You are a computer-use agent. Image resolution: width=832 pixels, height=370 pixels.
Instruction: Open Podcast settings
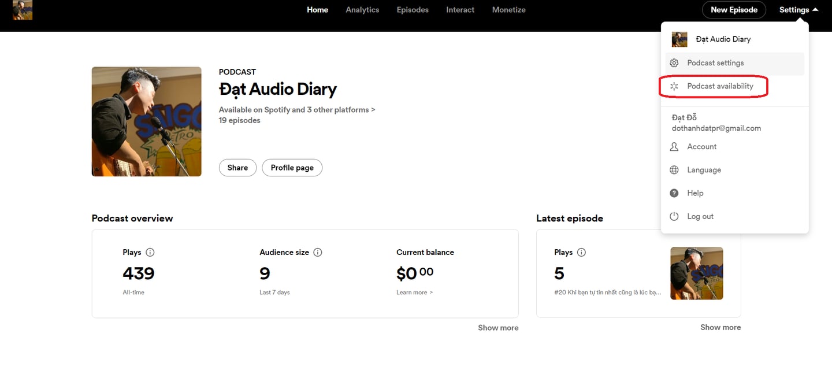(734, 63)
